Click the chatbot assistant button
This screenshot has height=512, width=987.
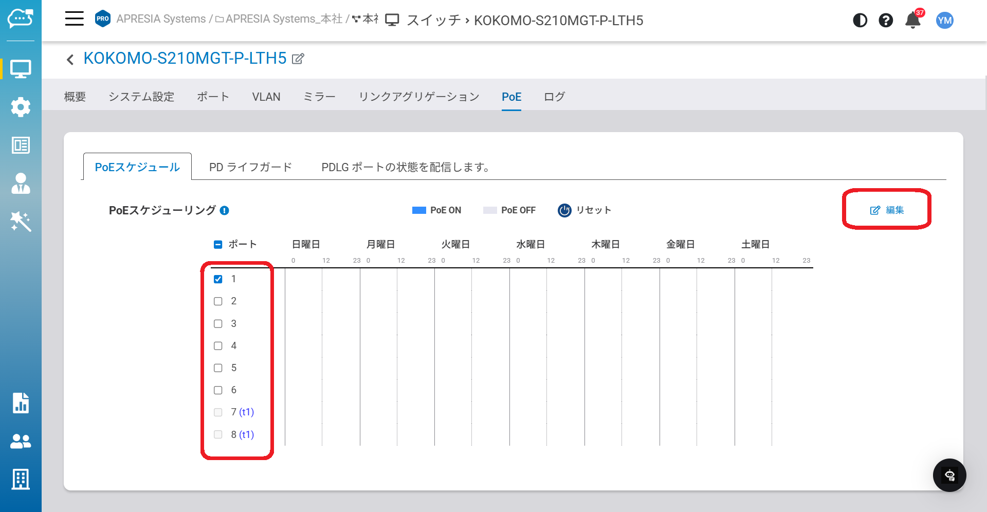[x=949, y=475]
